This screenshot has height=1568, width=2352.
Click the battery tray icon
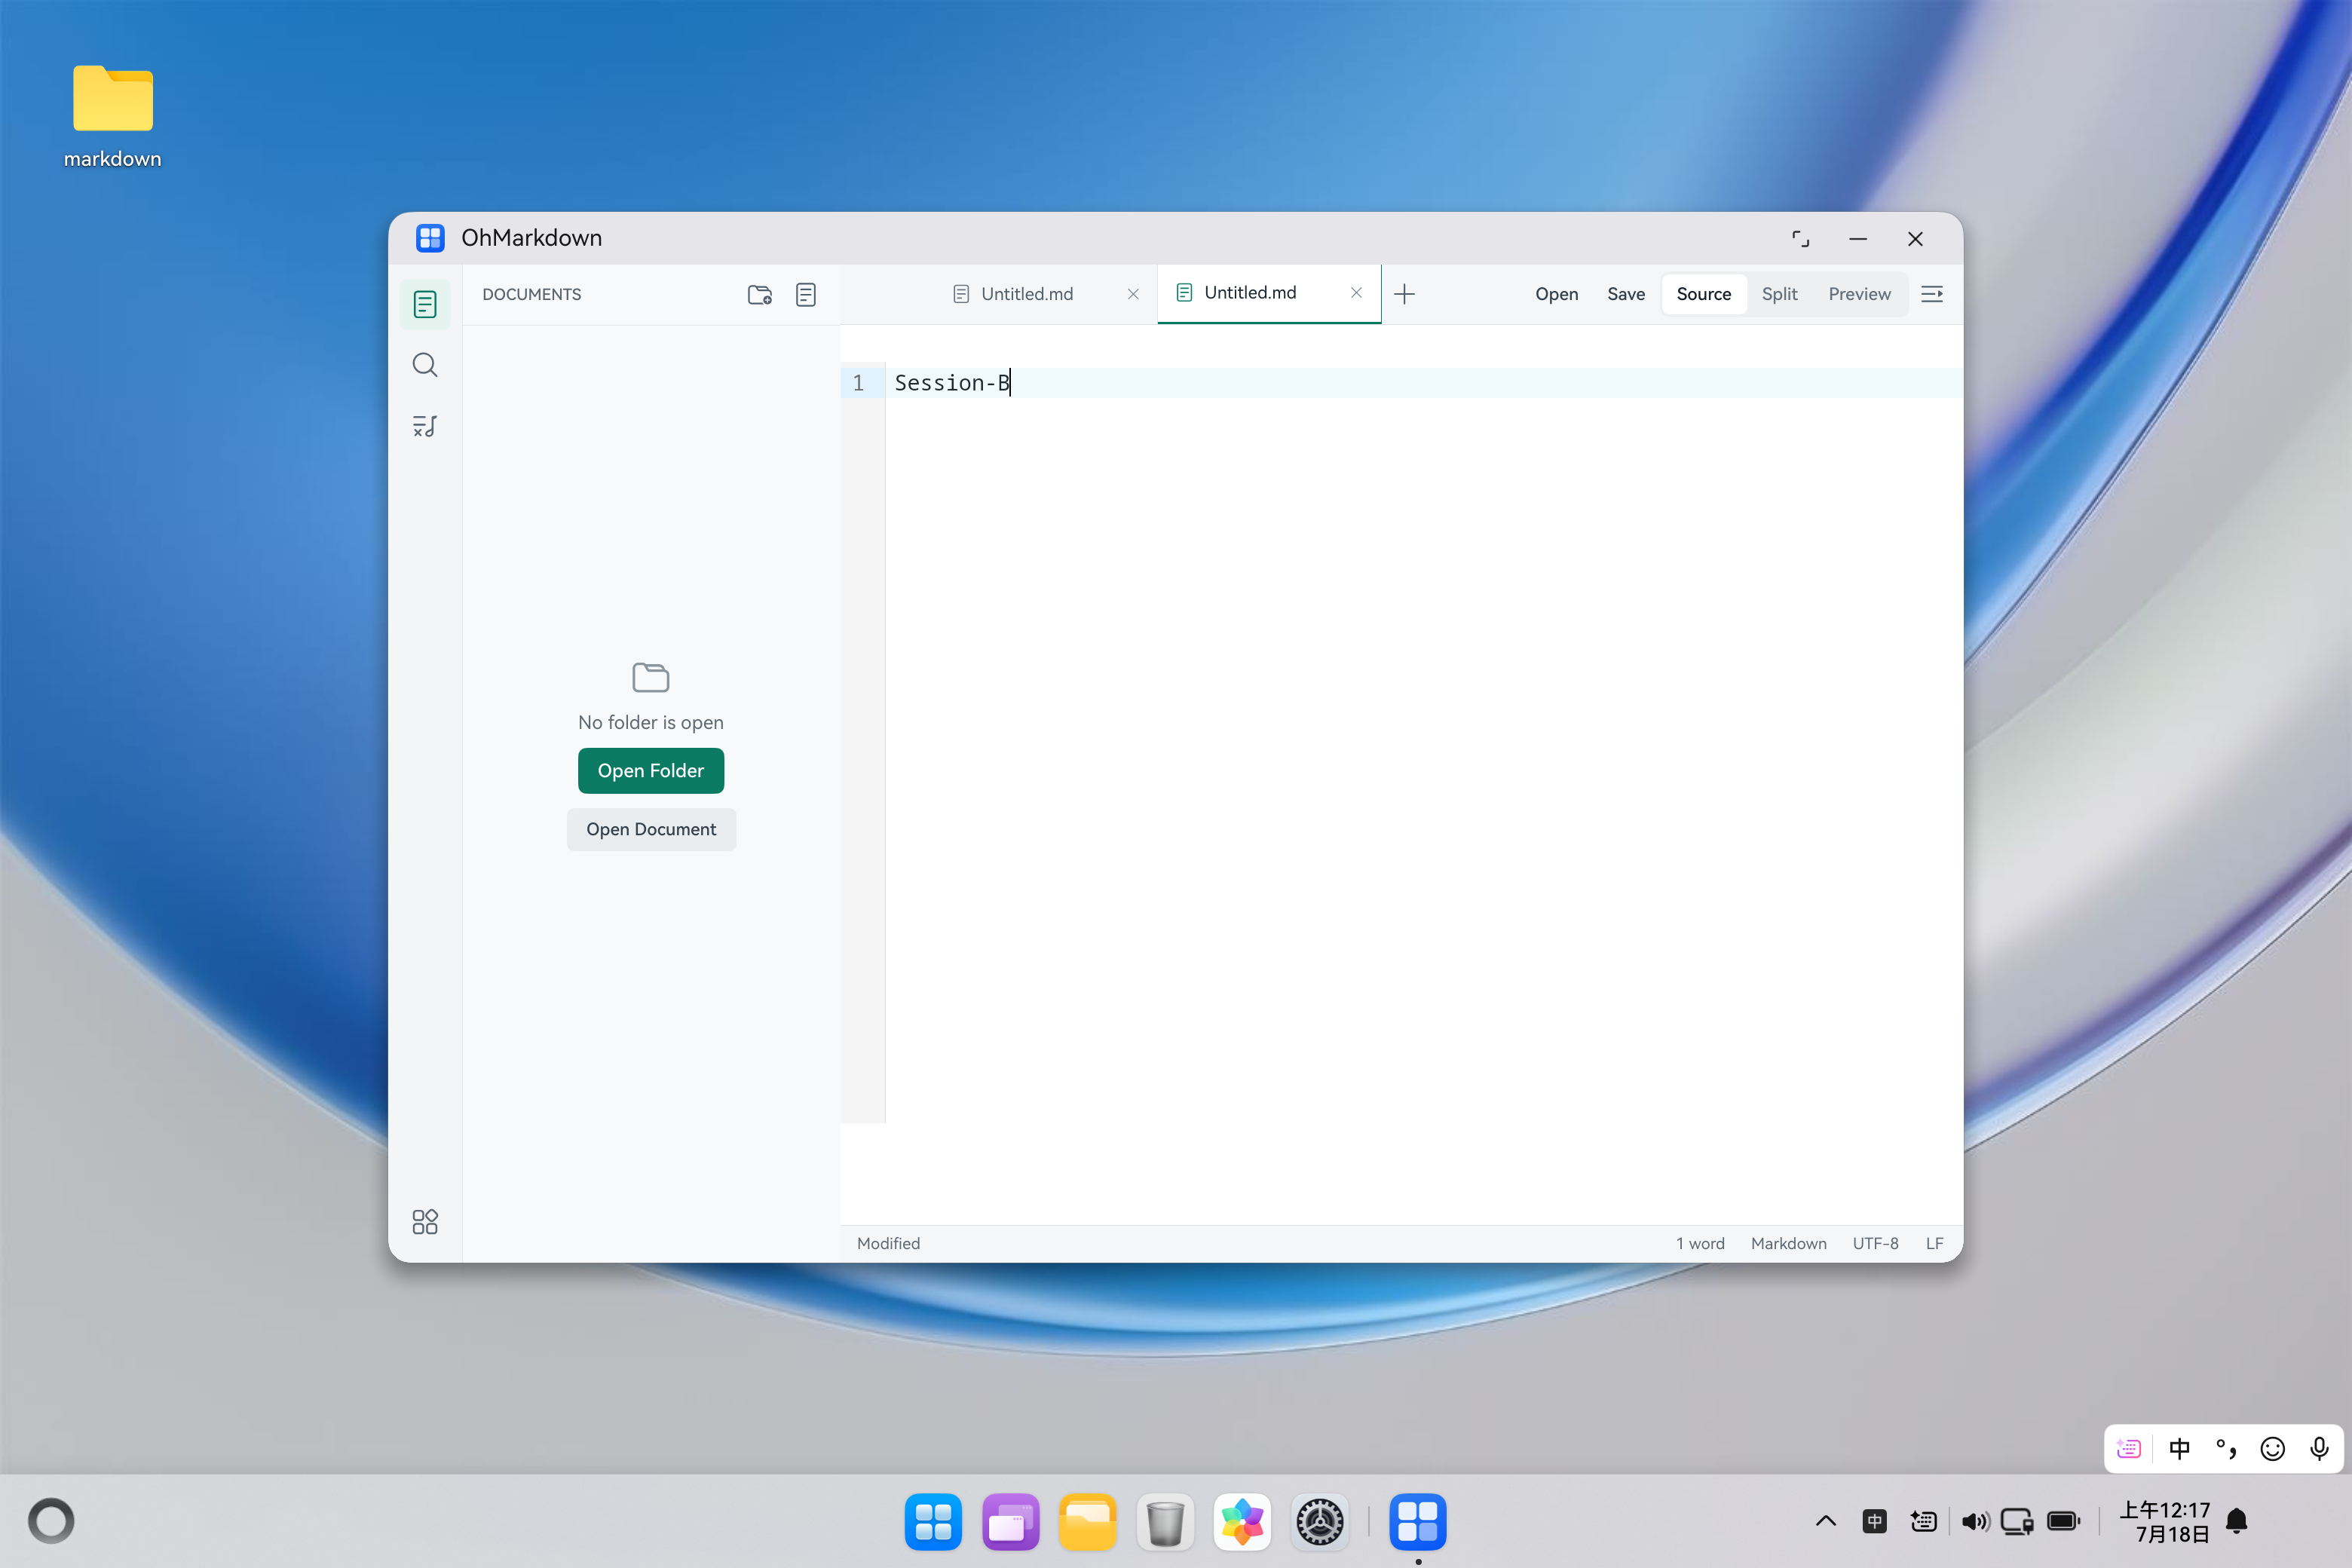(2064, 1521)
